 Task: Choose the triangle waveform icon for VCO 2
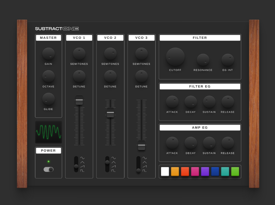pos(113,162)
